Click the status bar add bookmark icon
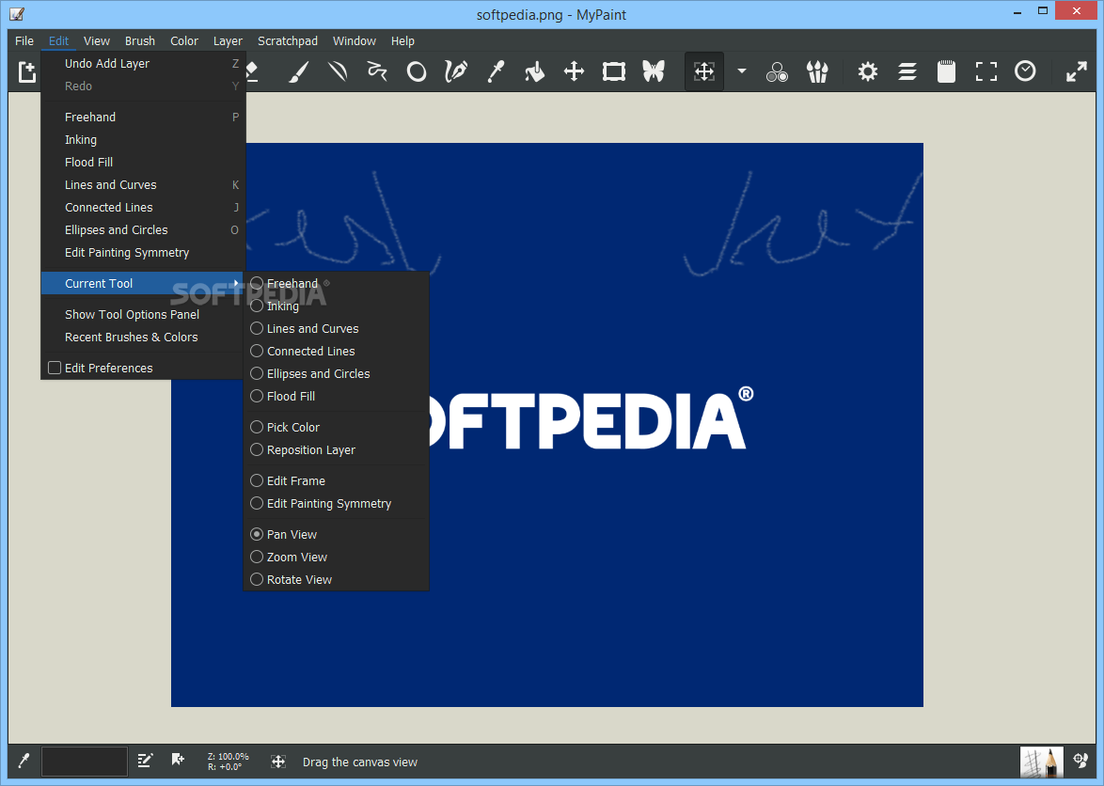Viewport: 1104px width, 786px height. point(178,760)
